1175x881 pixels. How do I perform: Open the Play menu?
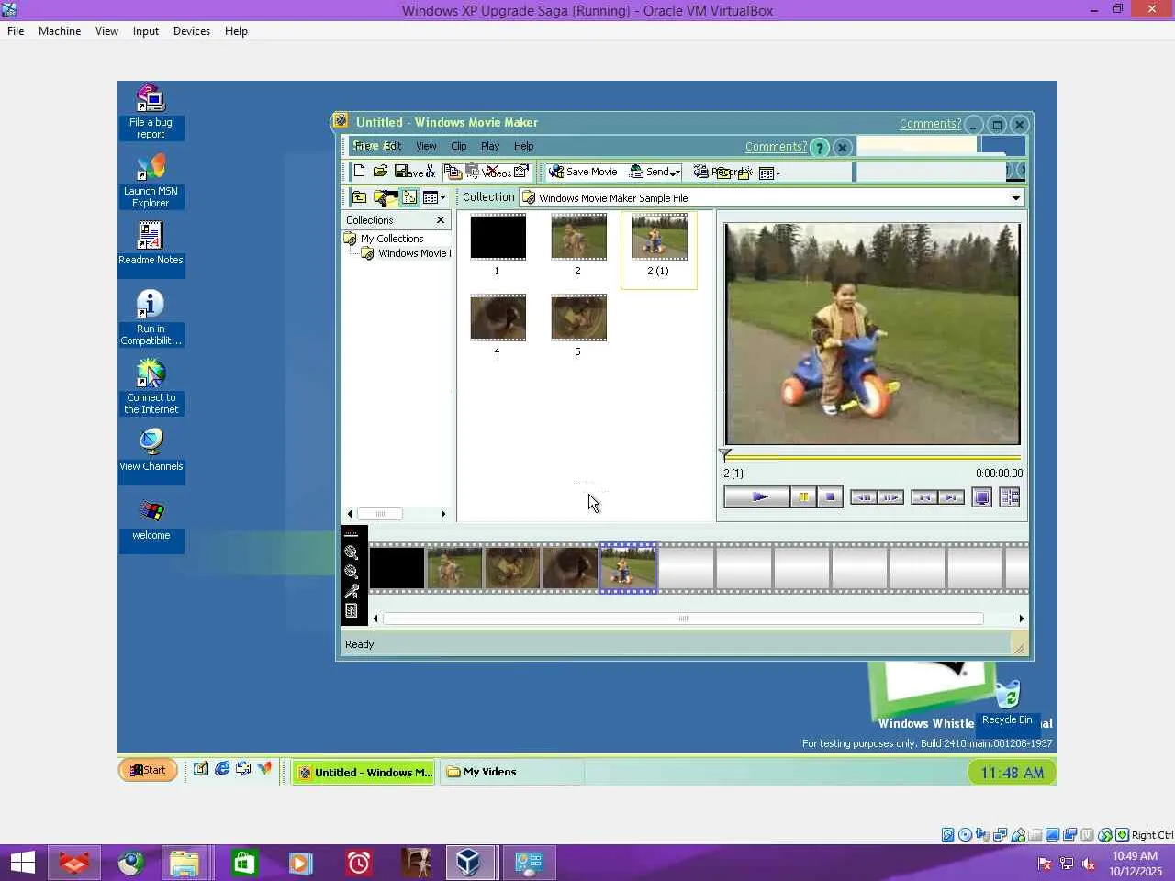(x=490, y=146)
